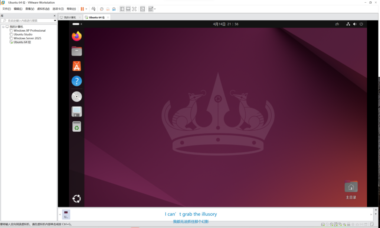Open the 选项卡(T) menu
Viewport: 380px width, 228px height.
[x=58, y=9]
